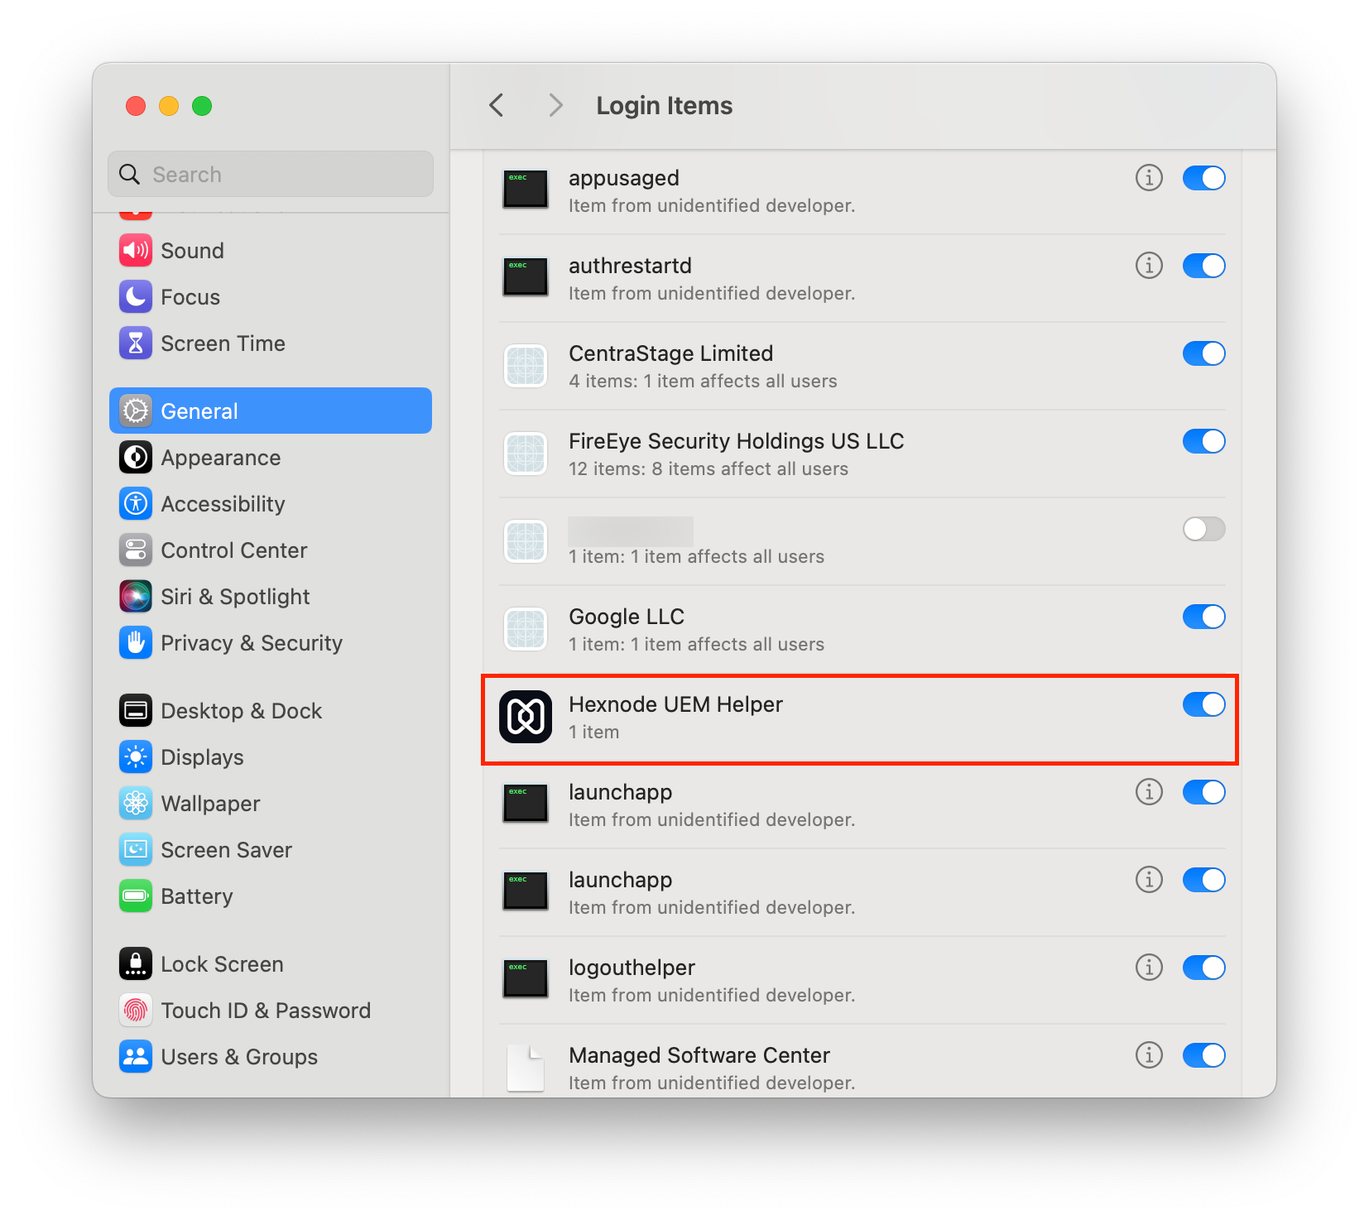Viewport: 1369px width, 1220px height.
Task: Click the appusaged exec icon
Action: (526, 190)
